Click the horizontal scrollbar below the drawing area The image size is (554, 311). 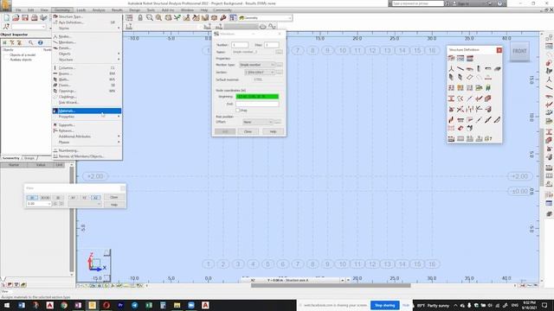[331, 285]
